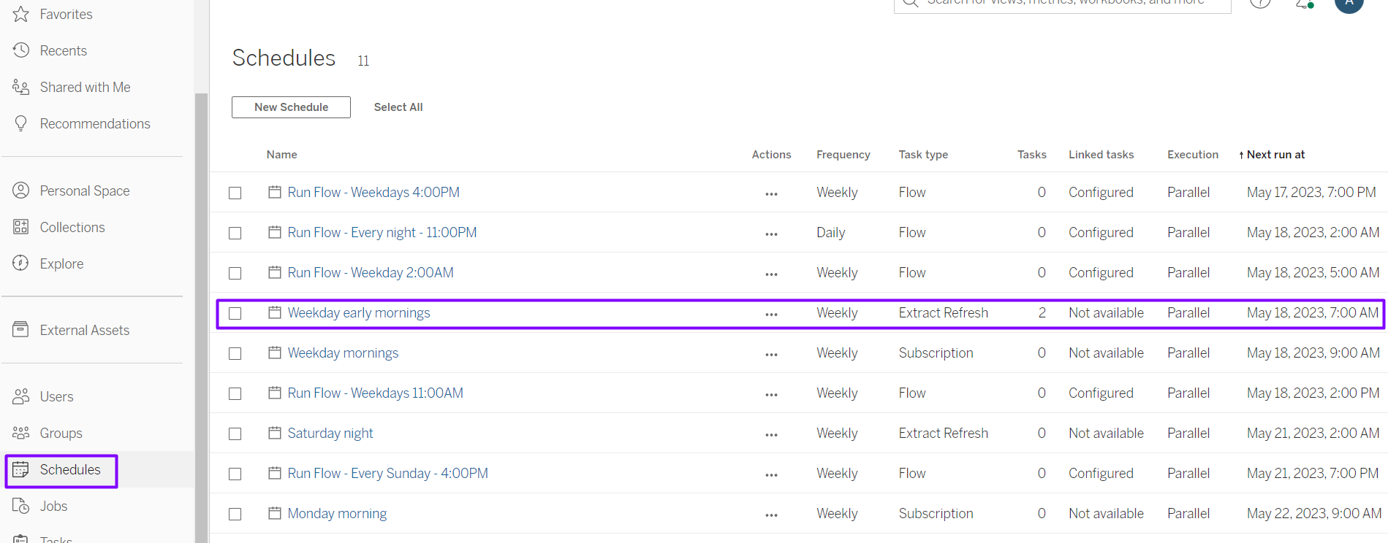Image resolution: width=1388 pixels, height=543 pixels.
Task: Check the Weekday early mornings checkbox
Action: click(235, 313)
